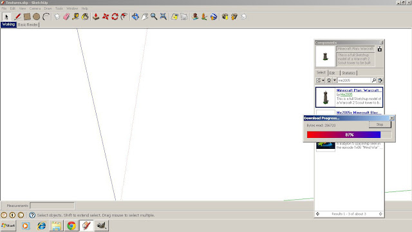Select the Arc tool

pos(46,17)
